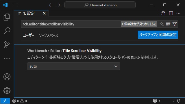This screenshot has height=104, width=185.
Task: Show notifications bell in status bar
Action: pos(179,101)
